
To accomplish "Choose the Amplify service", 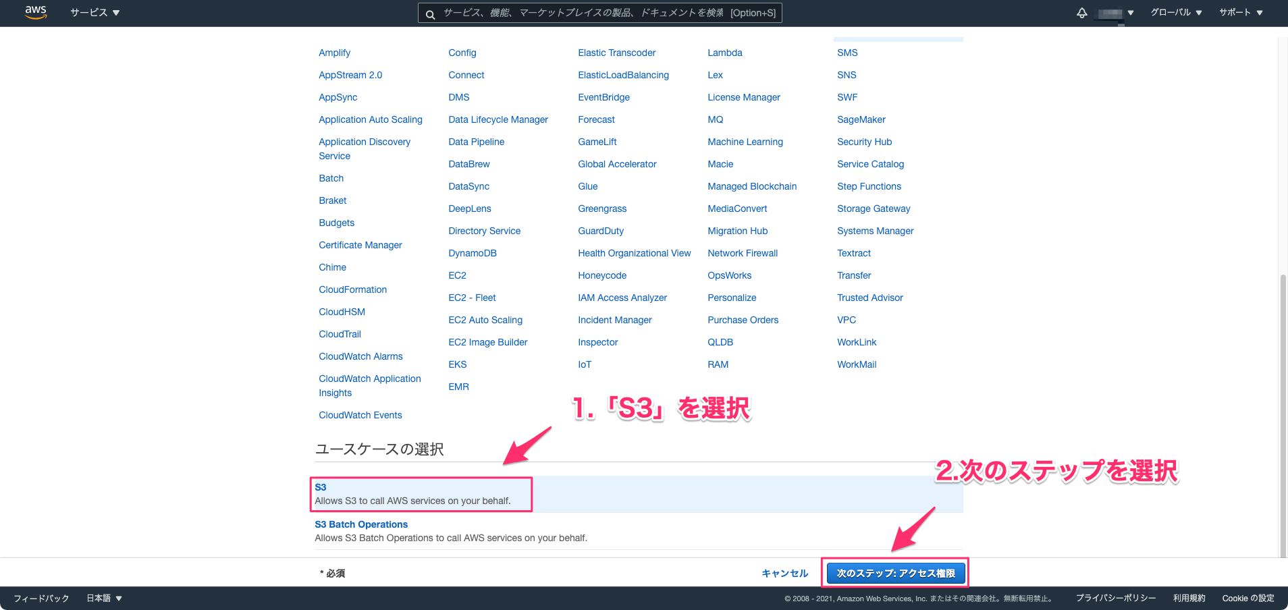I will [334, 53].
